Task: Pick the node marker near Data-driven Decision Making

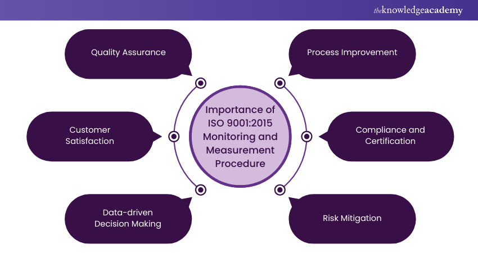Action: [201, 190]
